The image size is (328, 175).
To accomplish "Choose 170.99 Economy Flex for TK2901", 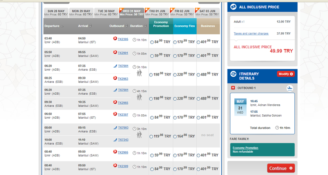I will 175,55.
